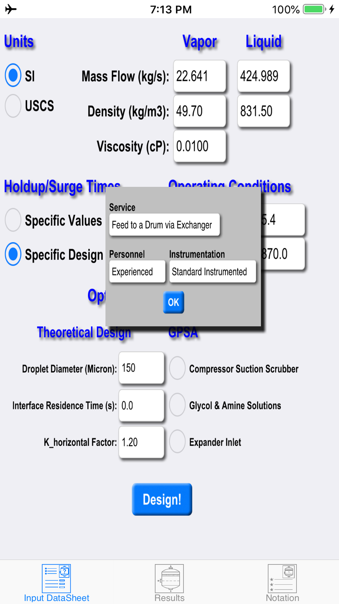
Task: Tap the battery status icon
Action: pyautogui.click(x=315, y=9)
